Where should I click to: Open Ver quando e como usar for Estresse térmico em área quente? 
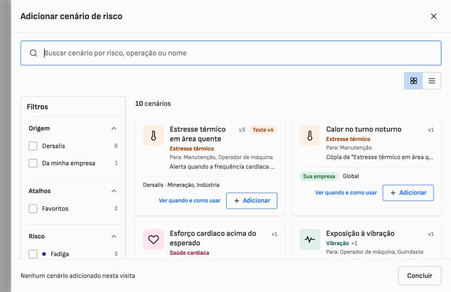[x=189, y=201]
